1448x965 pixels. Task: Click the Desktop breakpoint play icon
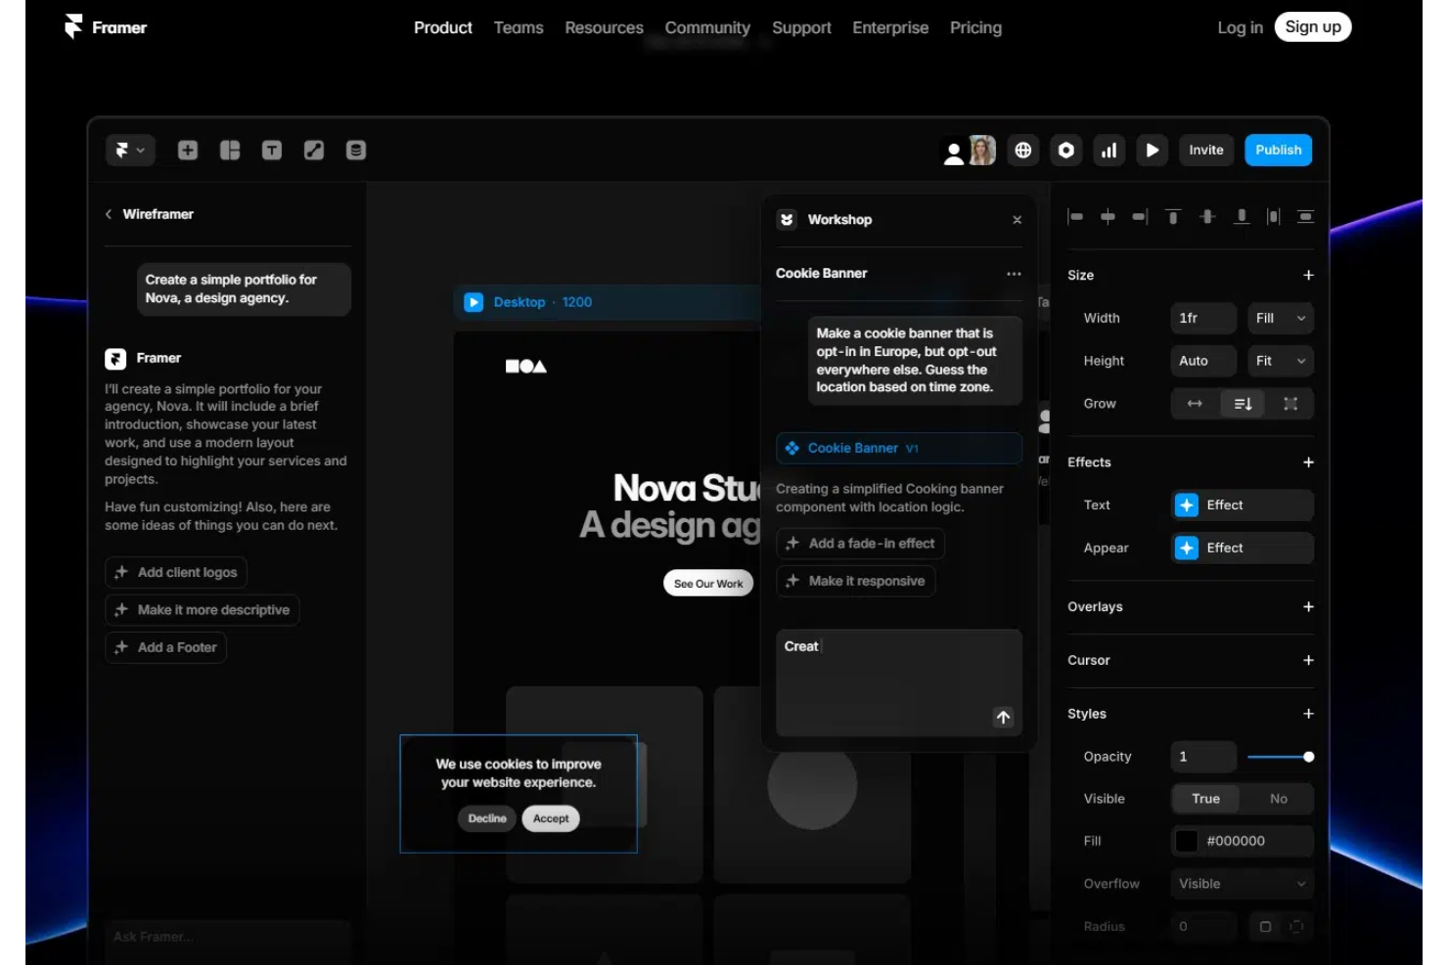474,302
